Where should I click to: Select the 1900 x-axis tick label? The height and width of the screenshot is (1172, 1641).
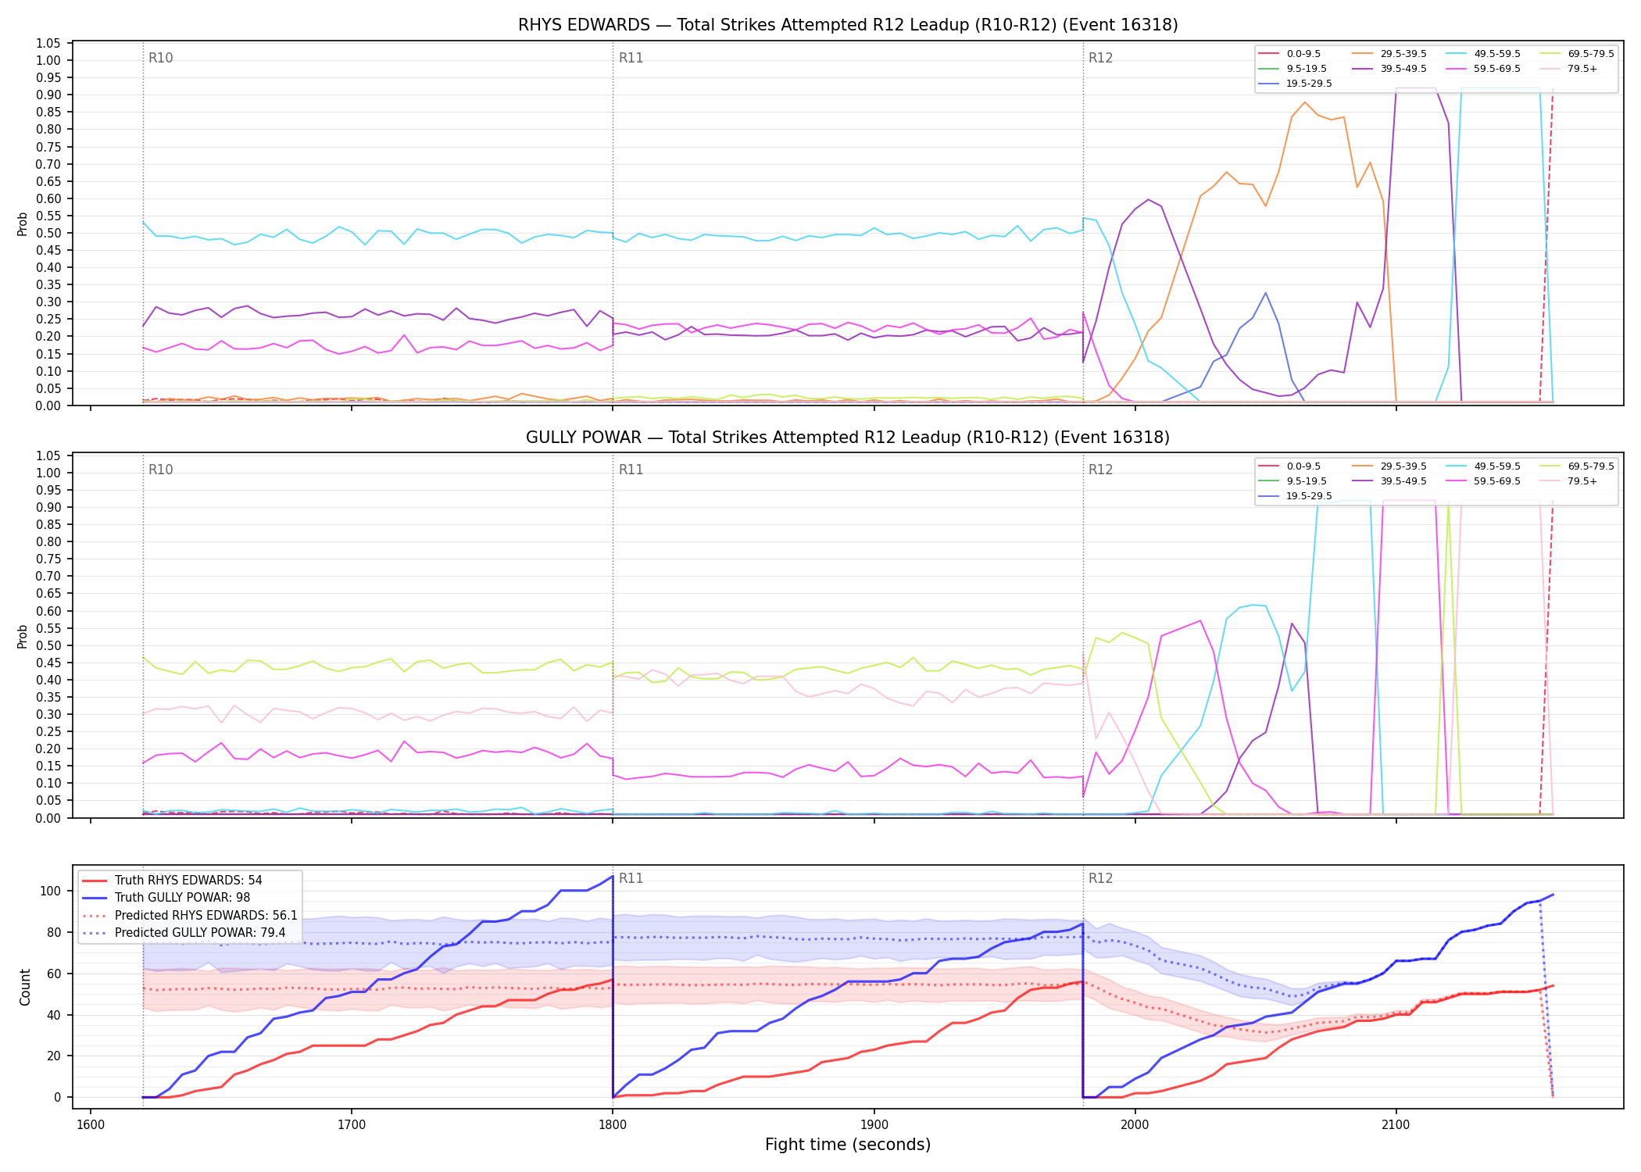coord(874,1124)
